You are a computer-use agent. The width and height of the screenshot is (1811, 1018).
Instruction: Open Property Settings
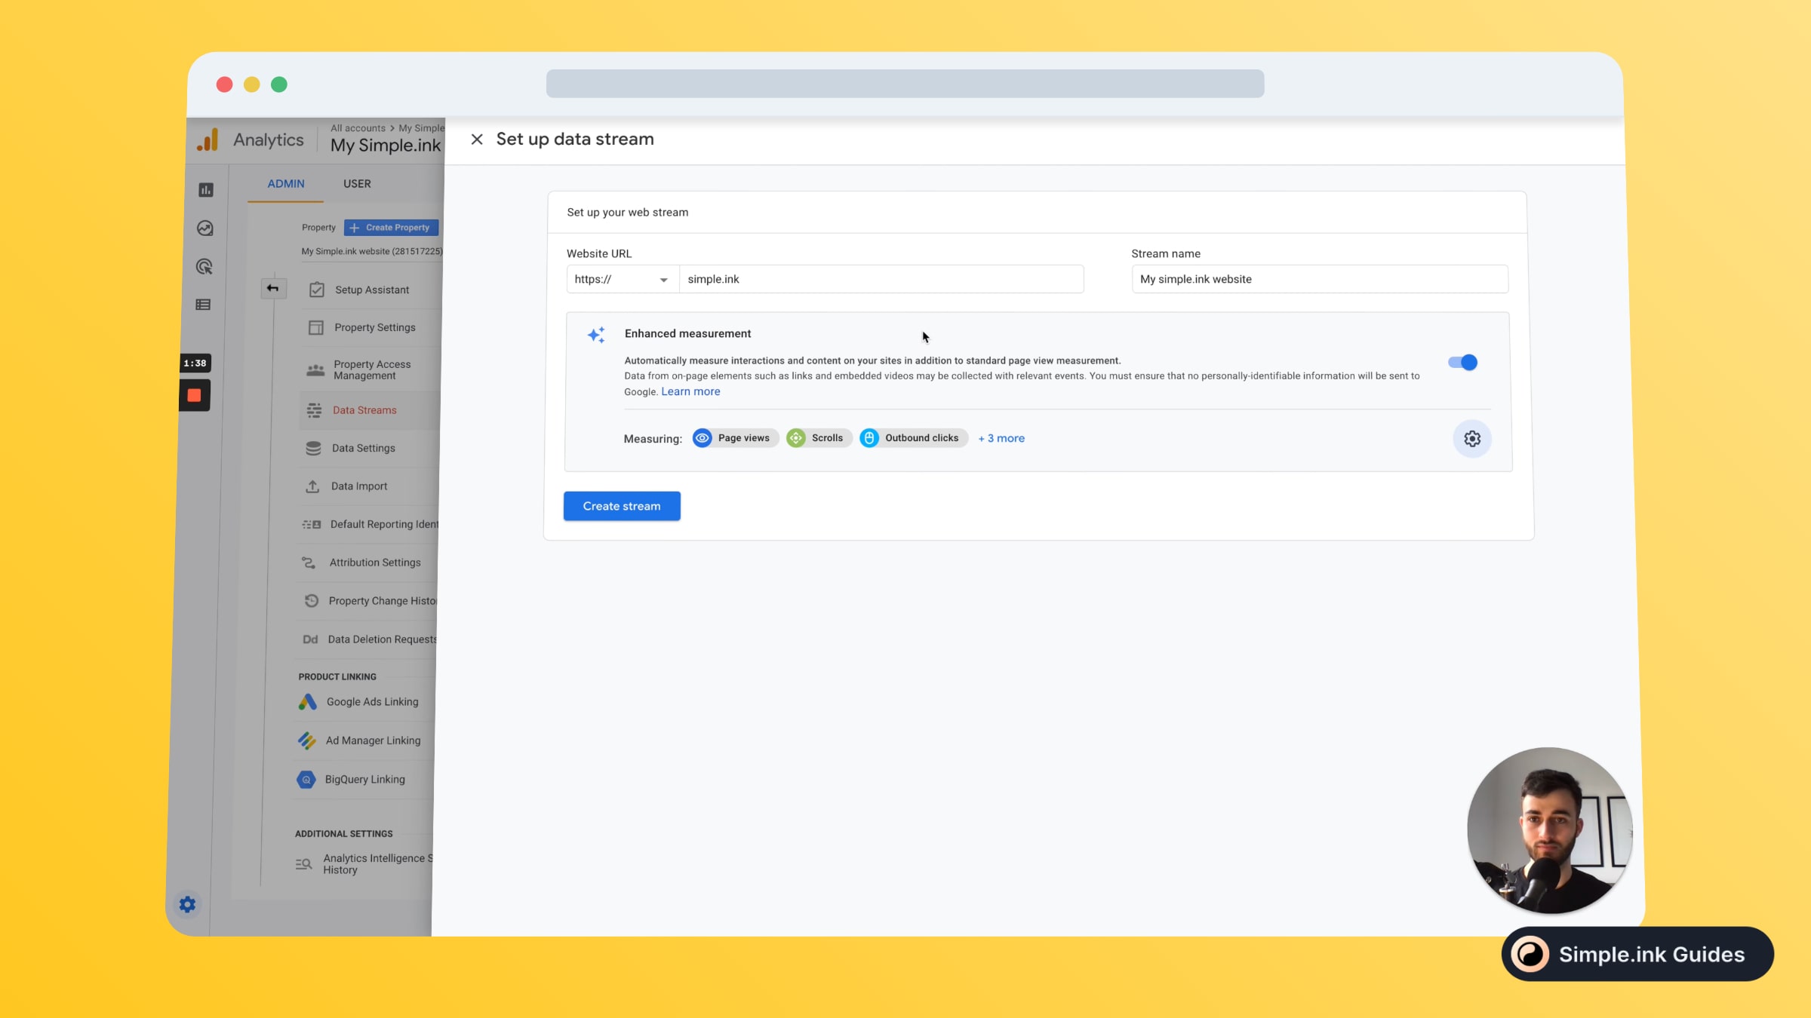pos(374,328)
